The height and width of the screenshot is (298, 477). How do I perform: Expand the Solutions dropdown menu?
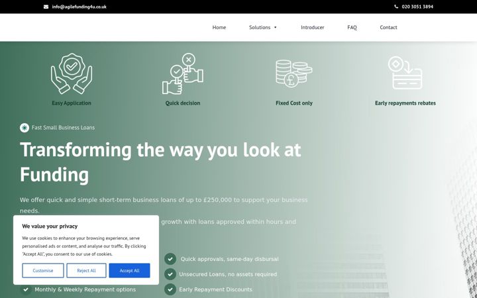pos(263,27)
